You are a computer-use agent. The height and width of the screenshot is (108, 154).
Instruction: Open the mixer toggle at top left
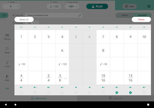click(4, 15)
